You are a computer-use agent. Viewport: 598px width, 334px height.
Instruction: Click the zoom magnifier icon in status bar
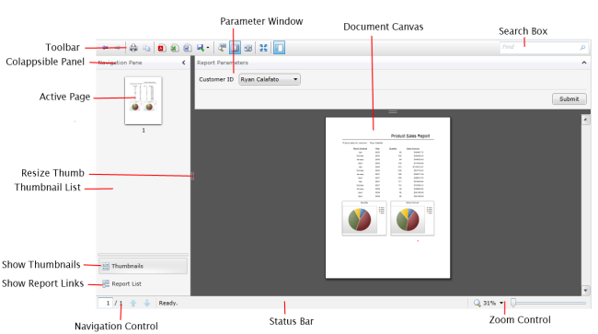pyautogui.click(x=477, y=303)
